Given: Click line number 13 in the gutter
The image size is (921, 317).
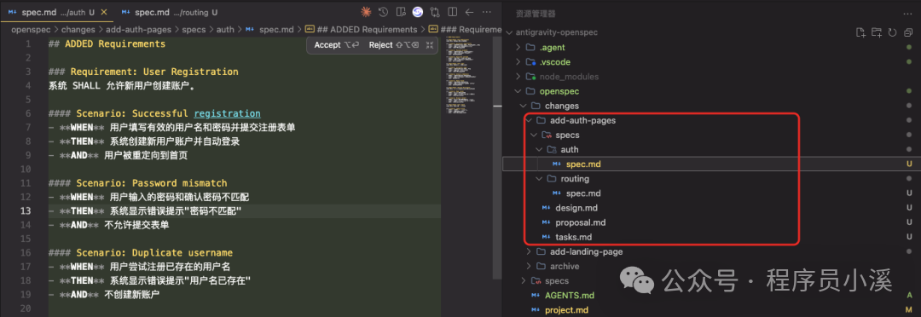Looking at the screenshot, I should click(26, 210).
